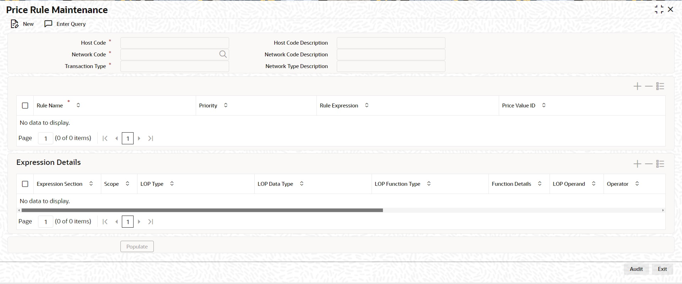682x284 pixels.
Task: Sort by Scope column
Action: coord(128,184)
